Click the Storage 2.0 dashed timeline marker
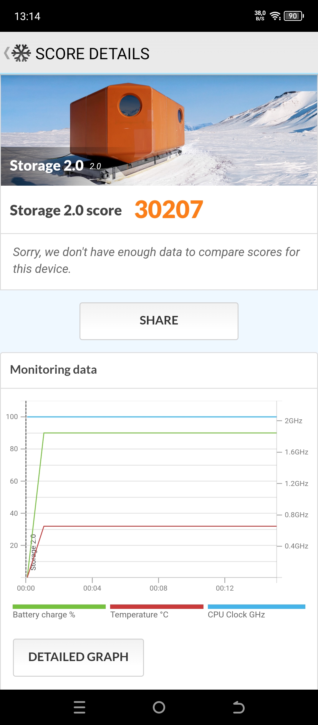 tap(26, 489)
